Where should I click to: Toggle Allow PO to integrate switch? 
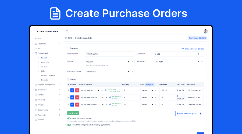[x=69, y=125]
